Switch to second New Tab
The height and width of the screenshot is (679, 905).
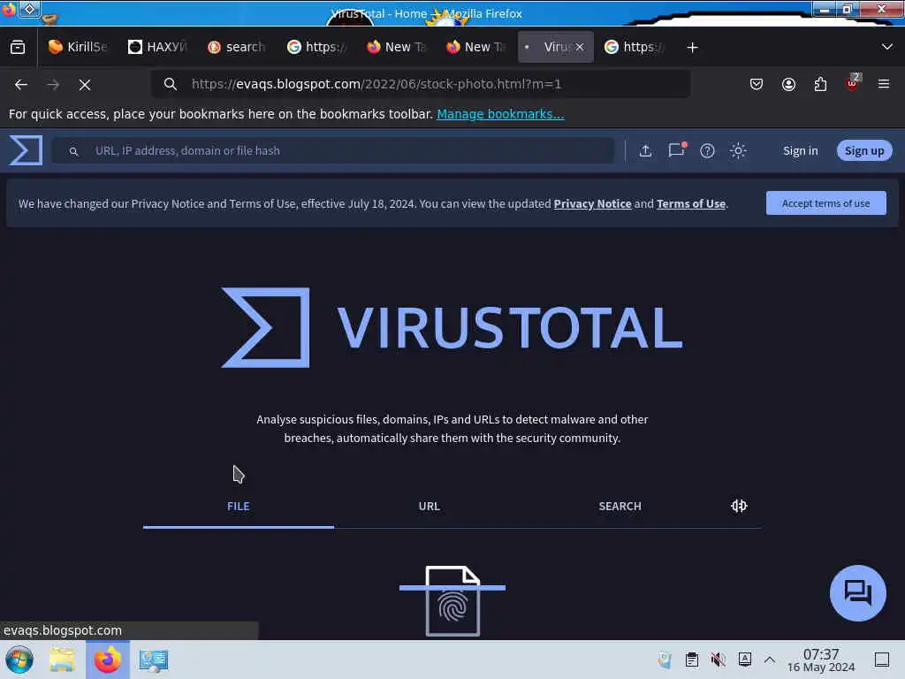(475, 47)
